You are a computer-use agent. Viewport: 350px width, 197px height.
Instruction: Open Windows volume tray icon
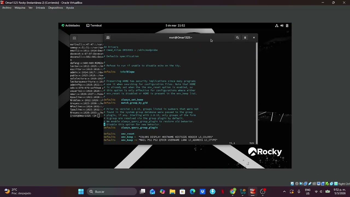click(321, 192)
